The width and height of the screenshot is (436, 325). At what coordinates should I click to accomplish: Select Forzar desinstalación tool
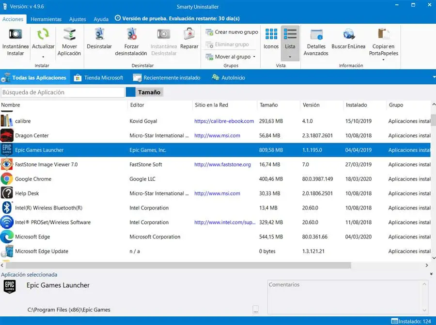(x=131, y=42)
